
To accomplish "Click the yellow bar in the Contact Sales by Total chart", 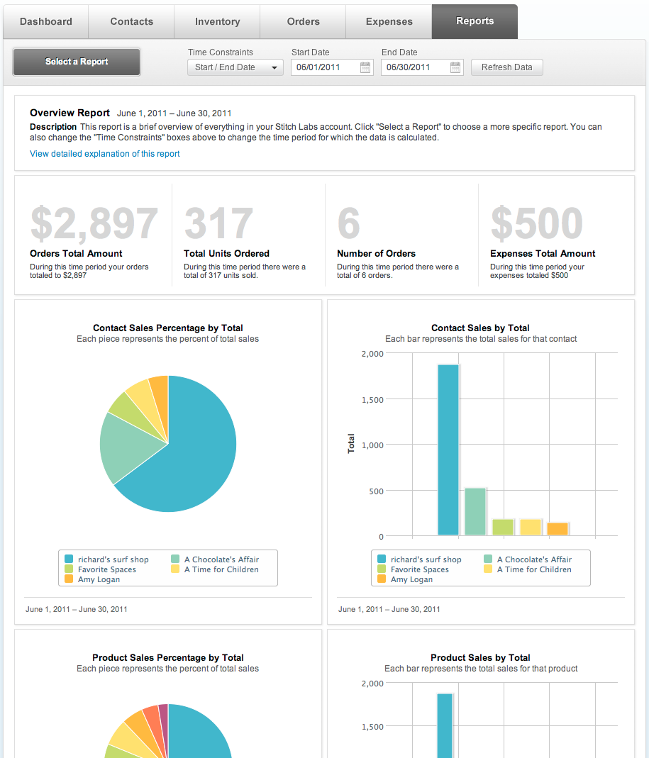I will (x=530, y=527).
